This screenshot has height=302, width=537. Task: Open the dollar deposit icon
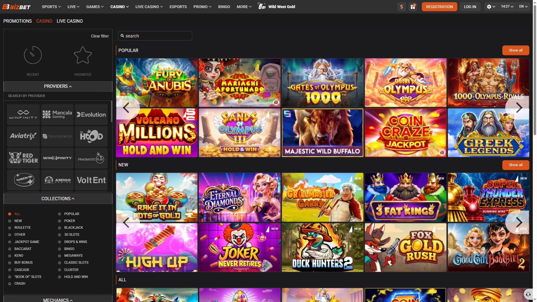[x=401, y=7]
